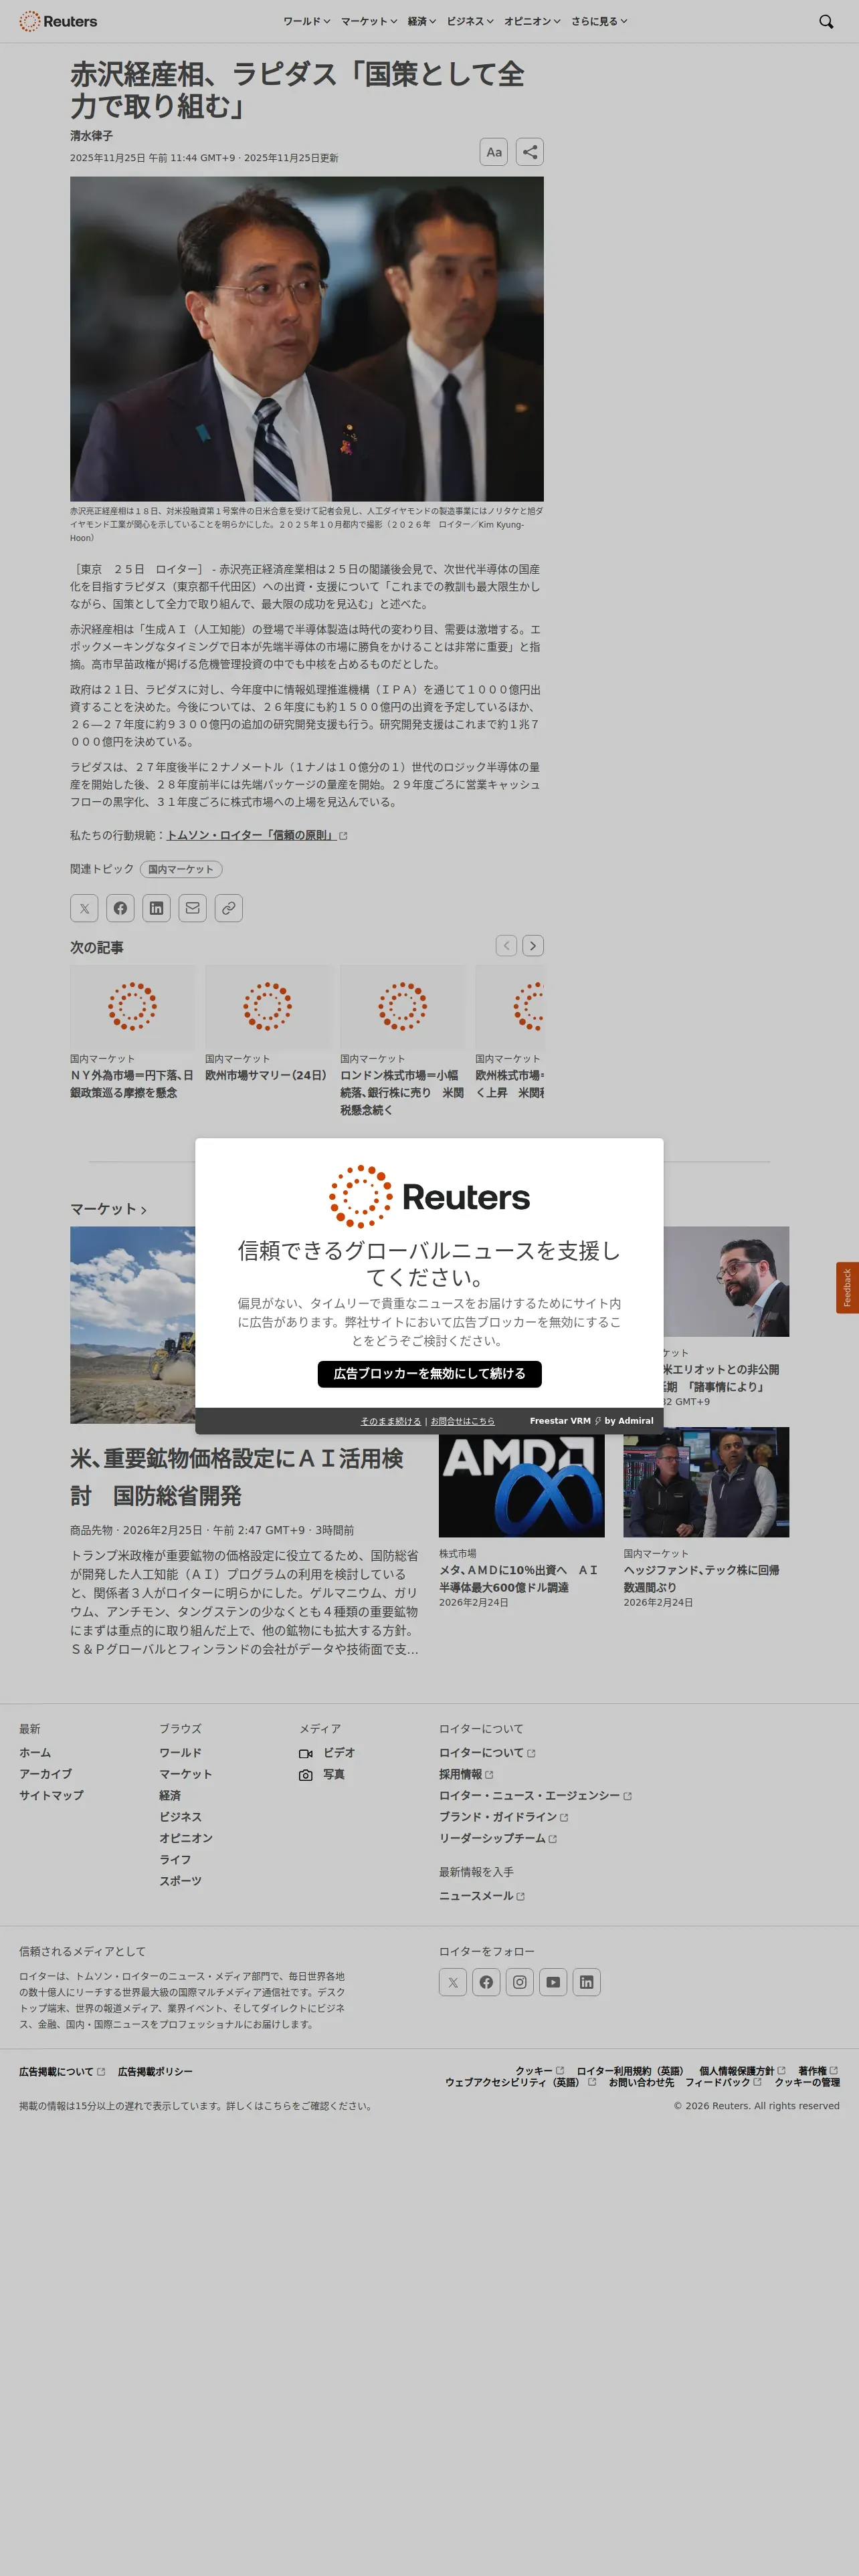The height and width of the screenshot is (2576, 859).
Task: Click 広告ブロッカーを無効にして続ける button
Action: [x=430, y=1374]
